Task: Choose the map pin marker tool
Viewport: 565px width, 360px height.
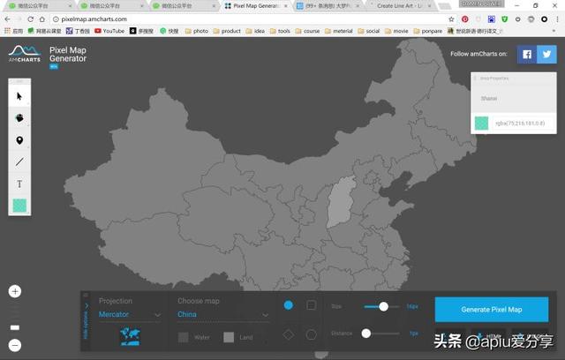Action: click(x=19, y=140)
